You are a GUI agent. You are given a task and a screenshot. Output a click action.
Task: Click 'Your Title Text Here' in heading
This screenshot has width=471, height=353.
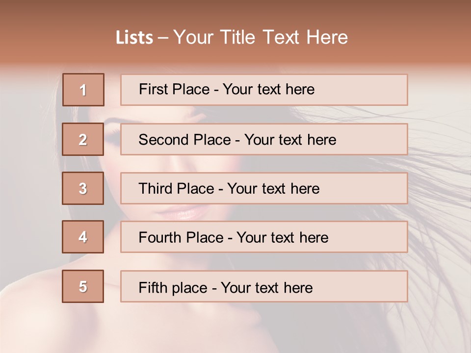261,37
